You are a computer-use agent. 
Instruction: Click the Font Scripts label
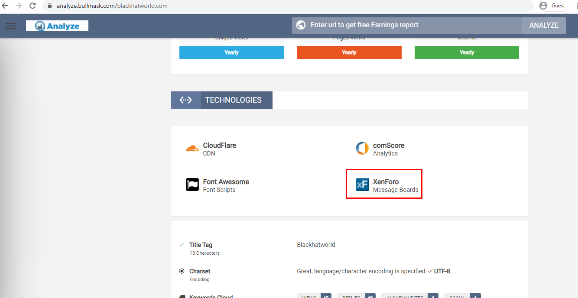[219, 190]
